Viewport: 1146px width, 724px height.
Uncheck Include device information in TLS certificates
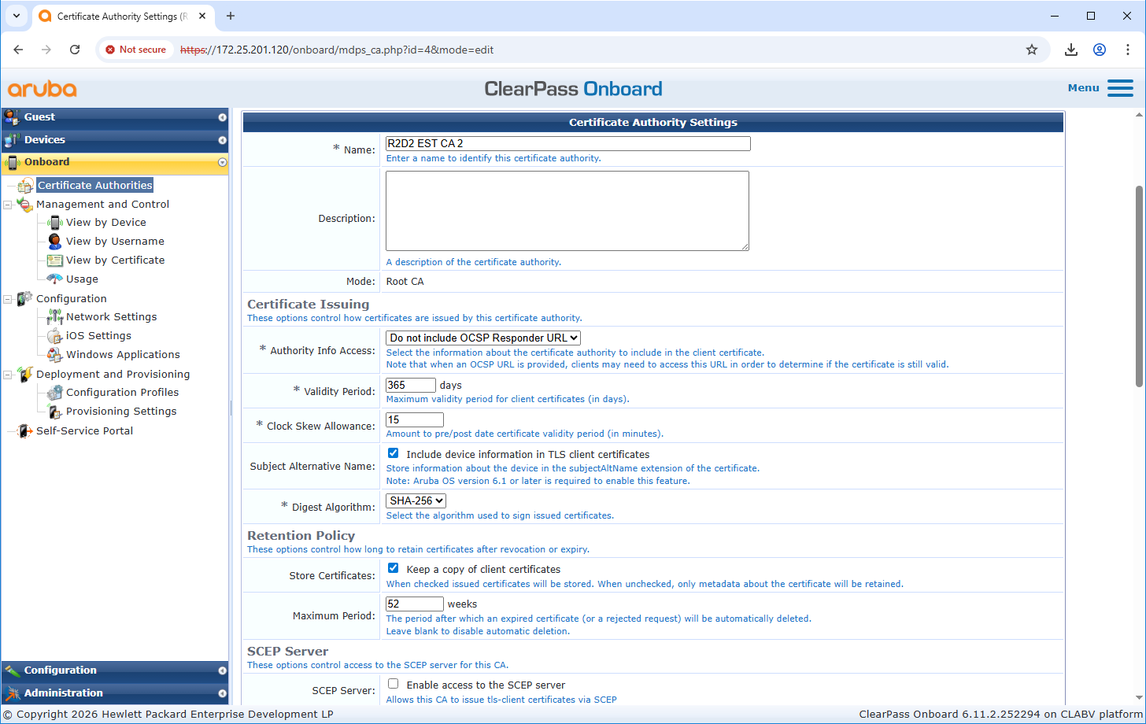point(394,453)
